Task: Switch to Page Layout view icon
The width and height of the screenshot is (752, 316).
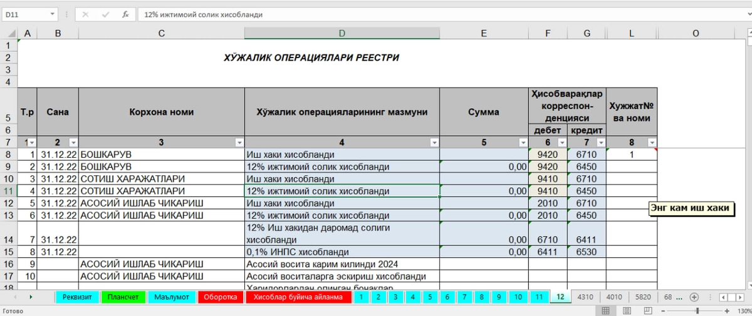Action: click(627, 310)
